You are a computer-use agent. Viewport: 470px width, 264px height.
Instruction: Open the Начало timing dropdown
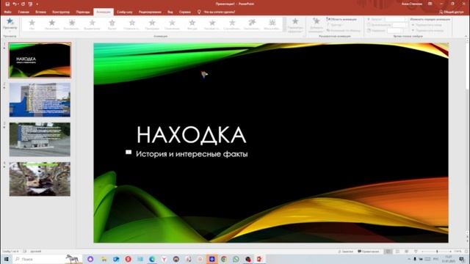click(396, 19)
